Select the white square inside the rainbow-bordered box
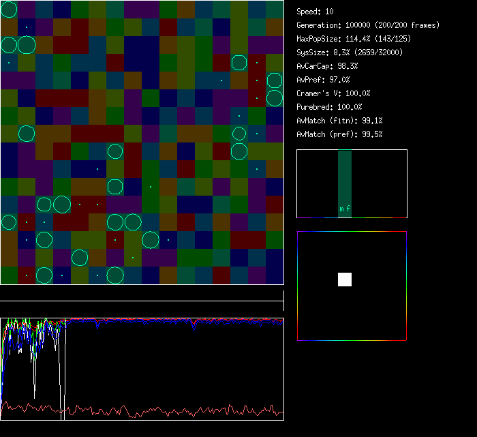The height and width of the screenshot is (437, 477). (x=345, y=279)
